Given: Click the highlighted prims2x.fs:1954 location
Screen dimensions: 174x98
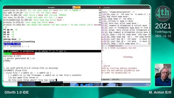Looking at the screenshot, I should (12, 44).
